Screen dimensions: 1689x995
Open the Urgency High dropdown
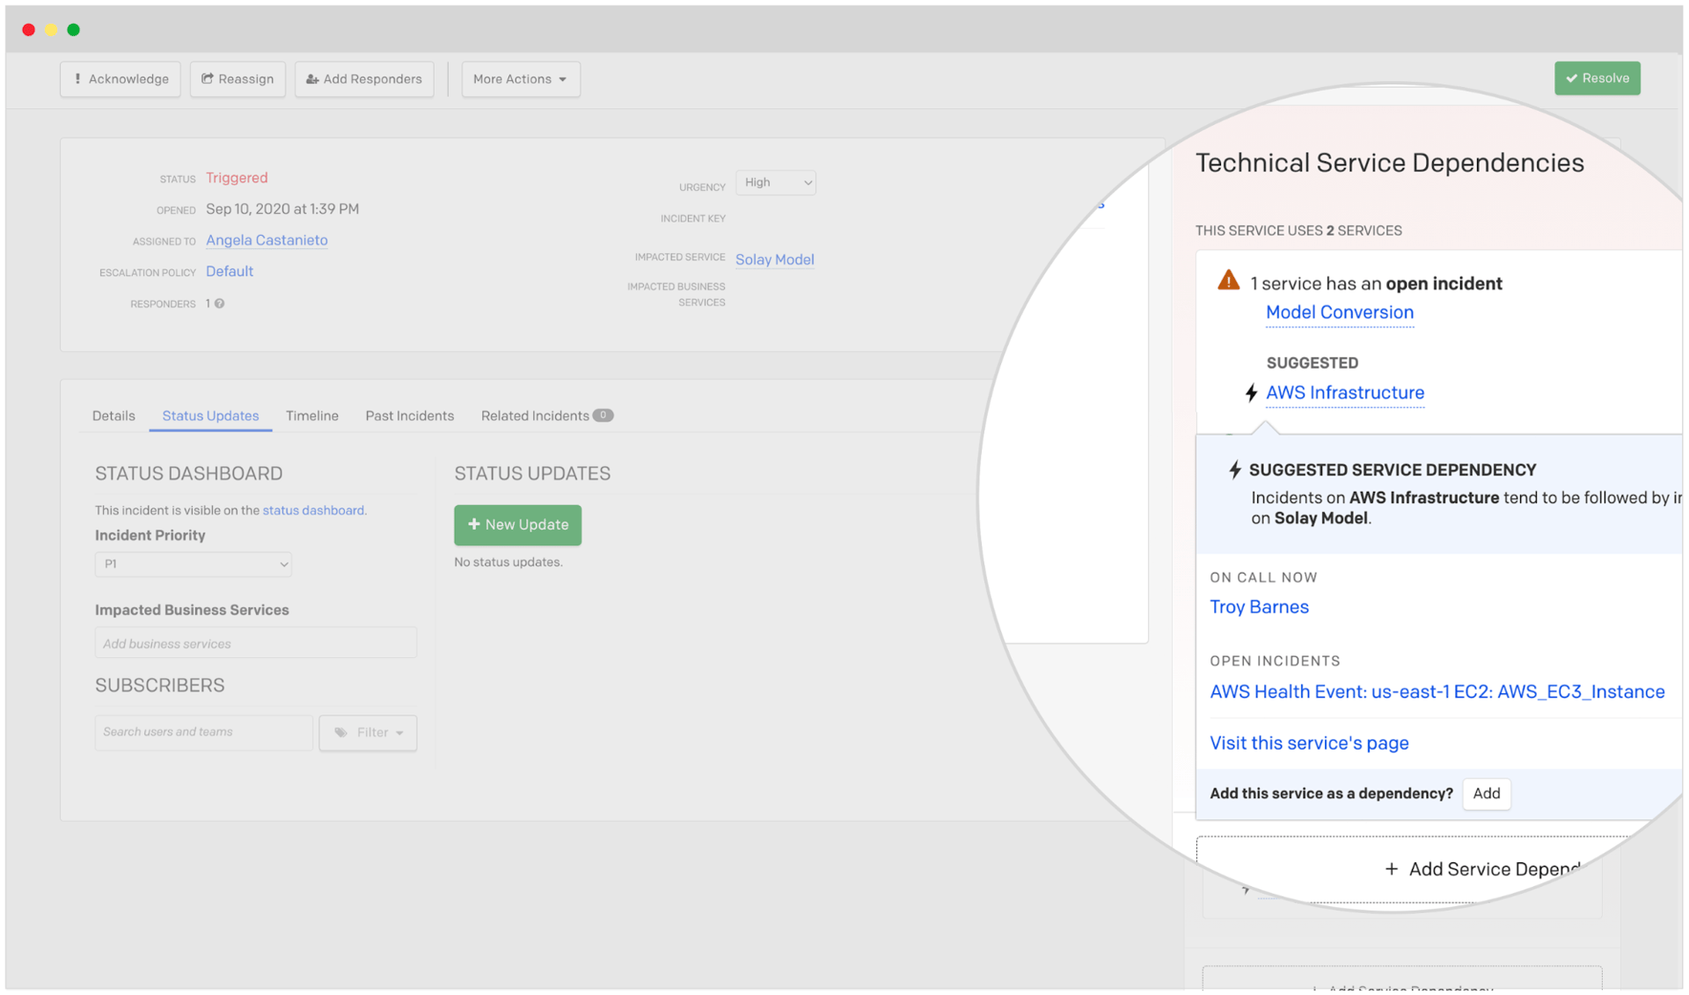tap(776, 183)
